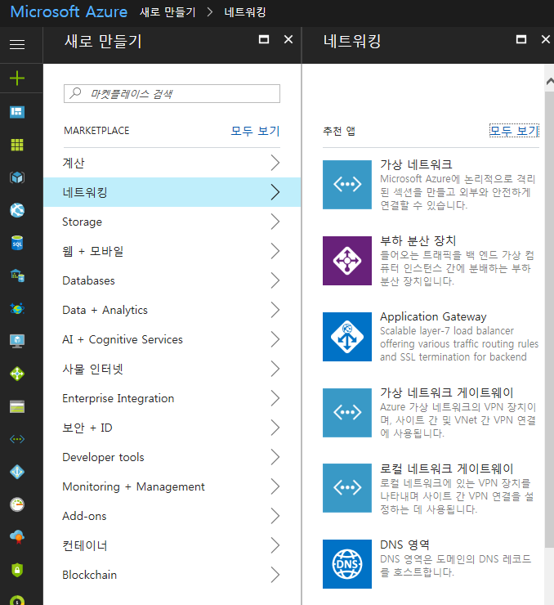
Task: Select the Blockchain category
Action: coord(172,575)
